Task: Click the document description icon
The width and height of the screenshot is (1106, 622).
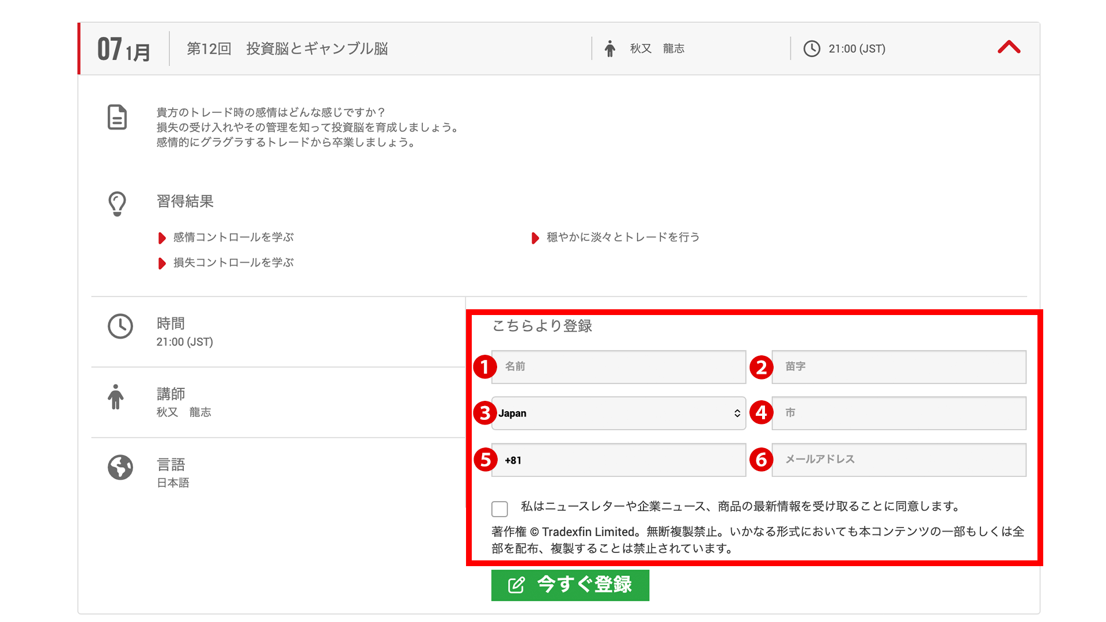Action: point(117,117)
